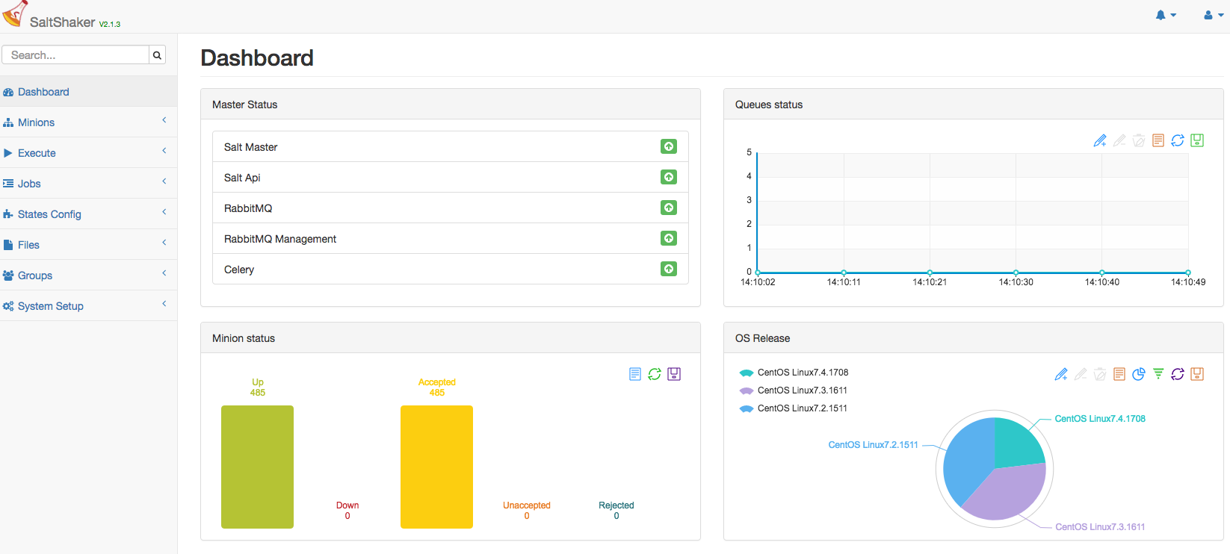The height and width of the screenshot is (554, 1230).
Task: Save Minion status chart as image
Action: click(674, 374)
